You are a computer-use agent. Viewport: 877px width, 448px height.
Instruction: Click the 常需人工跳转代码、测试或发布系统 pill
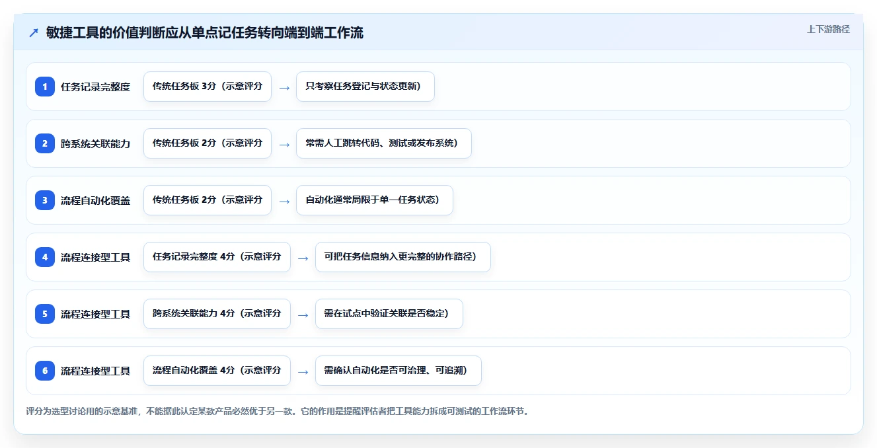(x=384, y=143)
